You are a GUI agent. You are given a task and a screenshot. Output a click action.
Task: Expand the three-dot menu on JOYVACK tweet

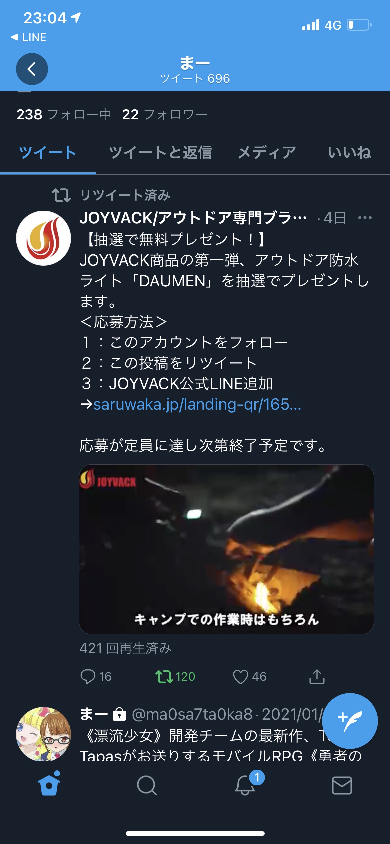[x=365, y=218]
